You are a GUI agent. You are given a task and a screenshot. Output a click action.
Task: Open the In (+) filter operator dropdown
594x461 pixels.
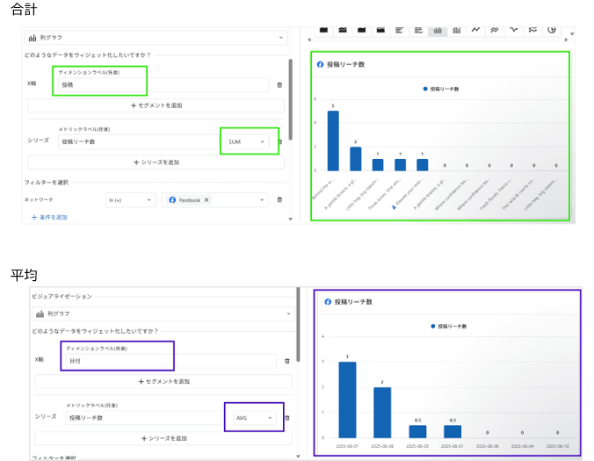coord(130,200)
